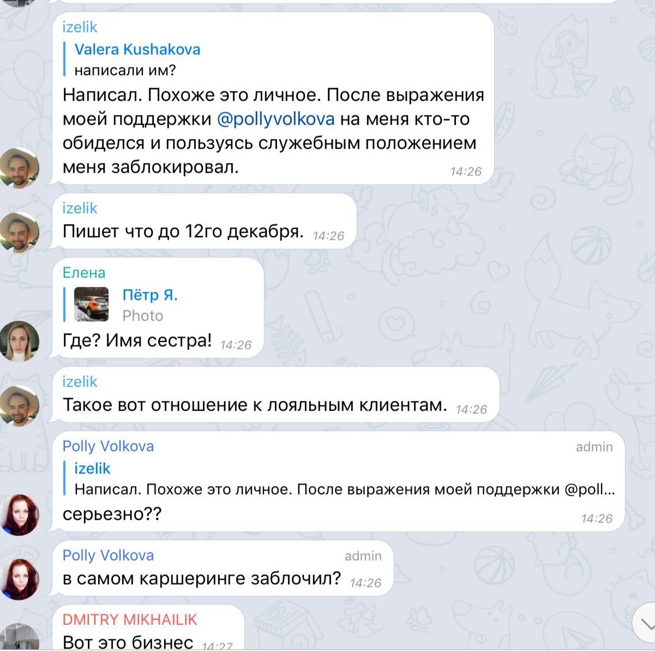655x651 pixels.
Task: Open DMITRY MIKHAILIK's avatar at the bottom
Action: click(x=20, y=637)
